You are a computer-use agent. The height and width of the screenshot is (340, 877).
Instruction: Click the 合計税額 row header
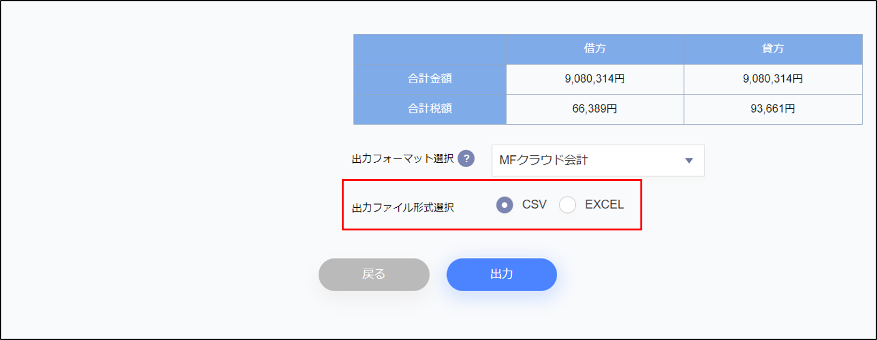(429, 109)
